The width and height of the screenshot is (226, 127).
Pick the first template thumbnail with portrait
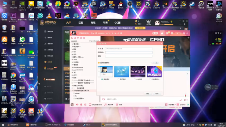pos(105,72)
